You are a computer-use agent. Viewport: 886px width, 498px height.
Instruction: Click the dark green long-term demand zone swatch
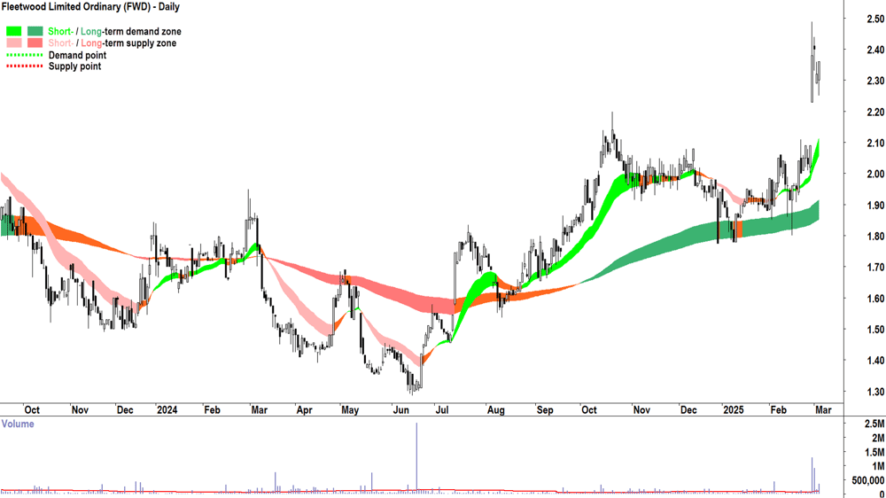[x=35, y=31]
